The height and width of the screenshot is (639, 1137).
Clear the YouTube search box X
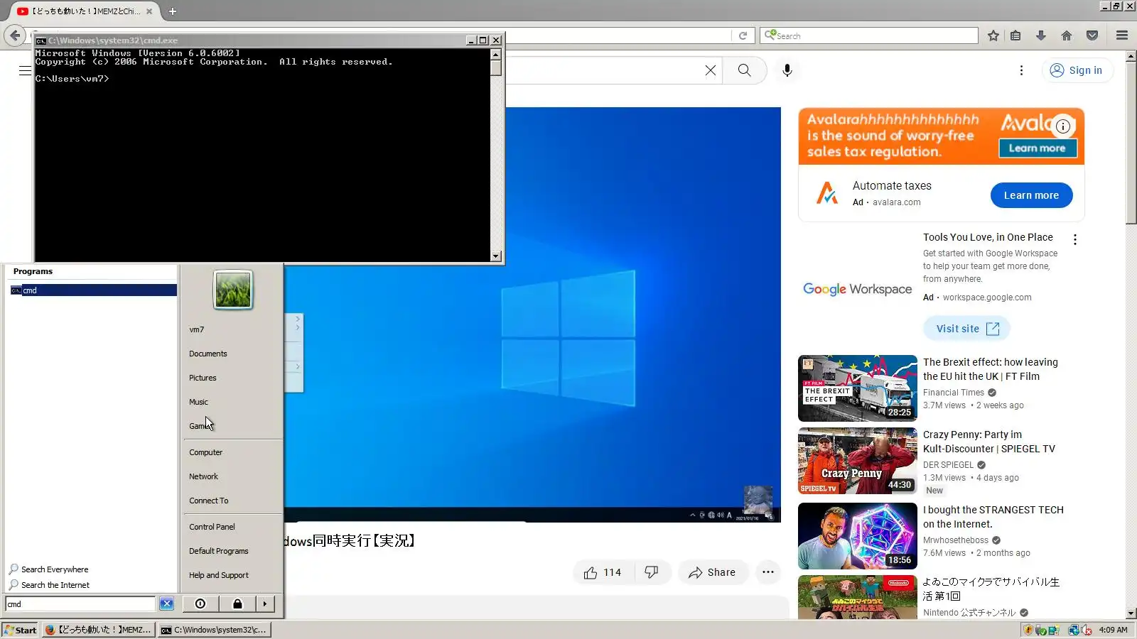(711, 70)
